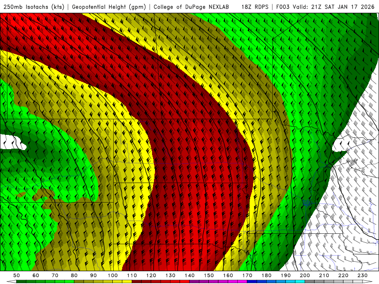This screenshot has width=379, height=284.
Task: Click the '18Z RDPS' model run label
Action: 255,7
